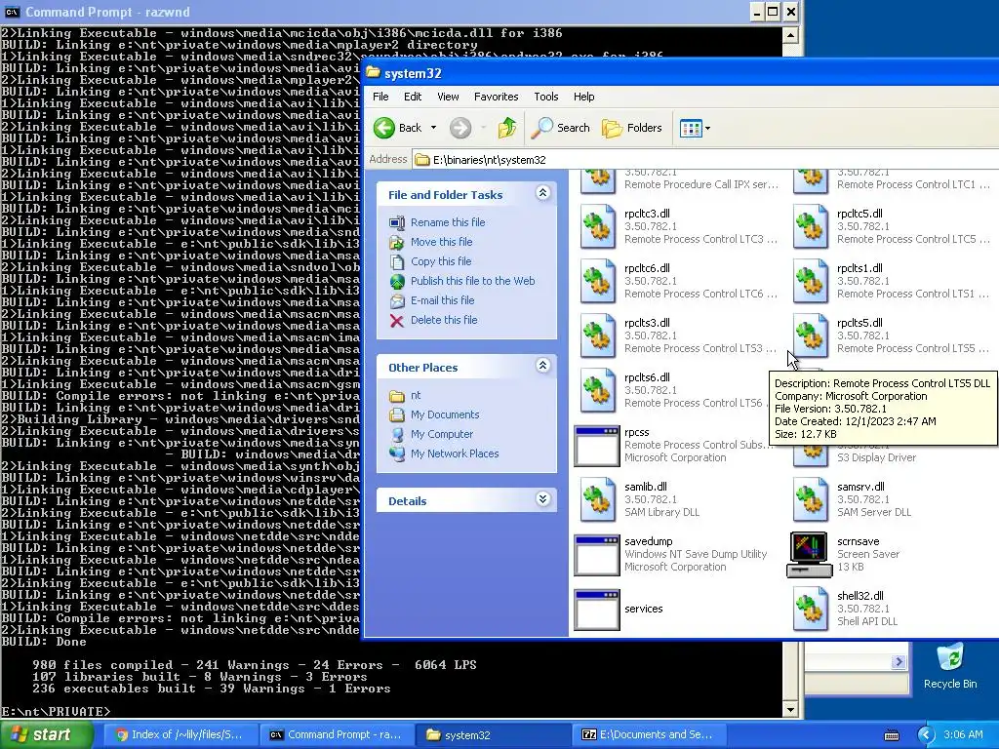Click Publish this file to the Web
999x749 pixels.
click(x=473, y=281)
